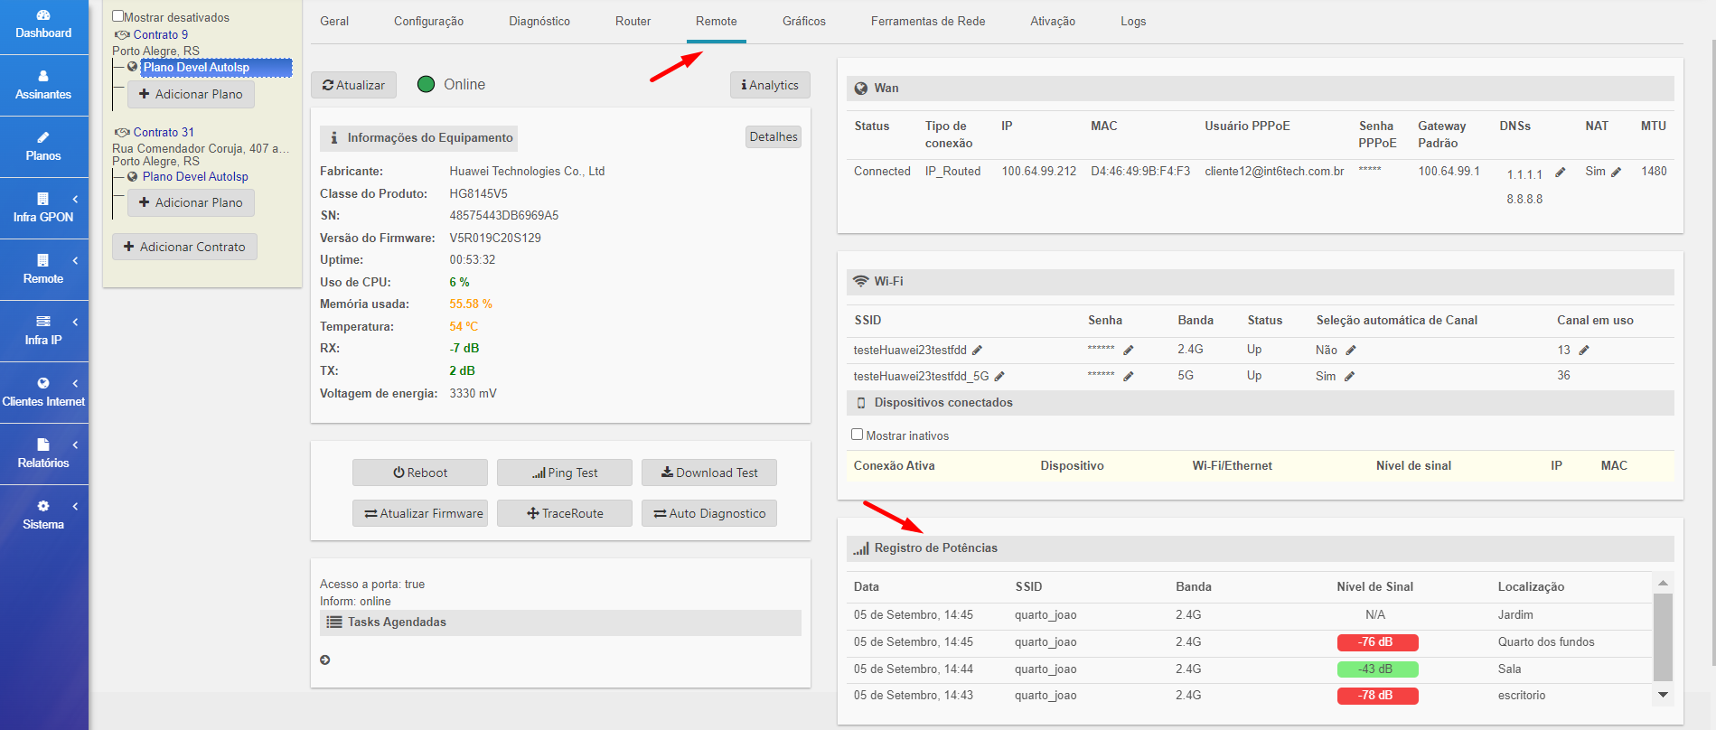Switch to the Diagnóstico tab
The image size is (1716, 730).
[x=539, y=21]
